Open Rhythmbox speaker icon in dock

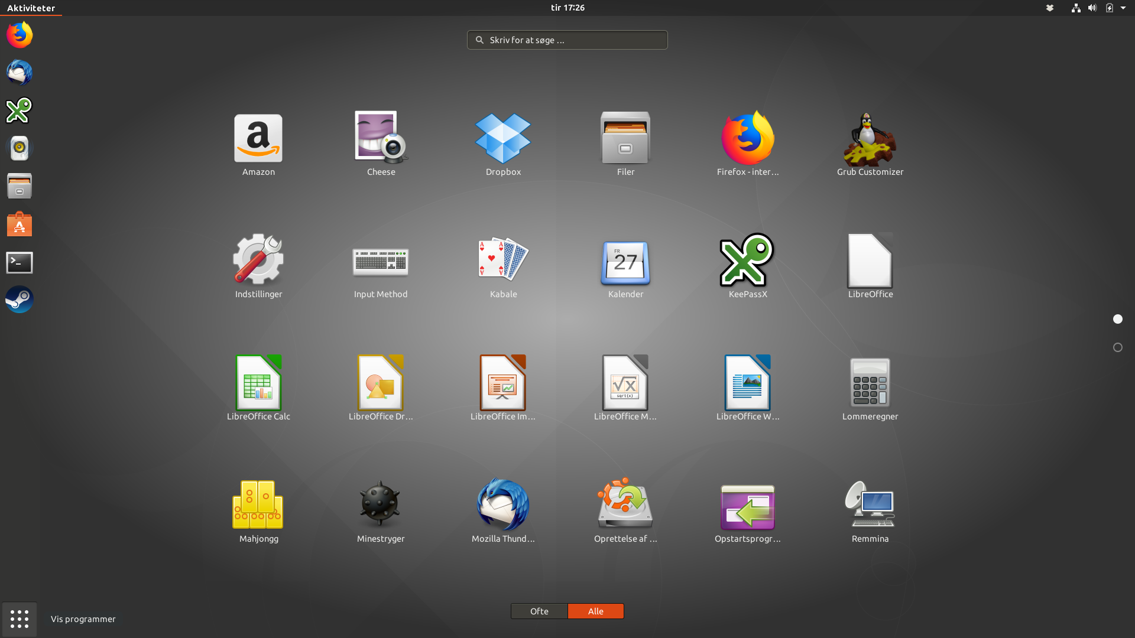click(20, 148)
